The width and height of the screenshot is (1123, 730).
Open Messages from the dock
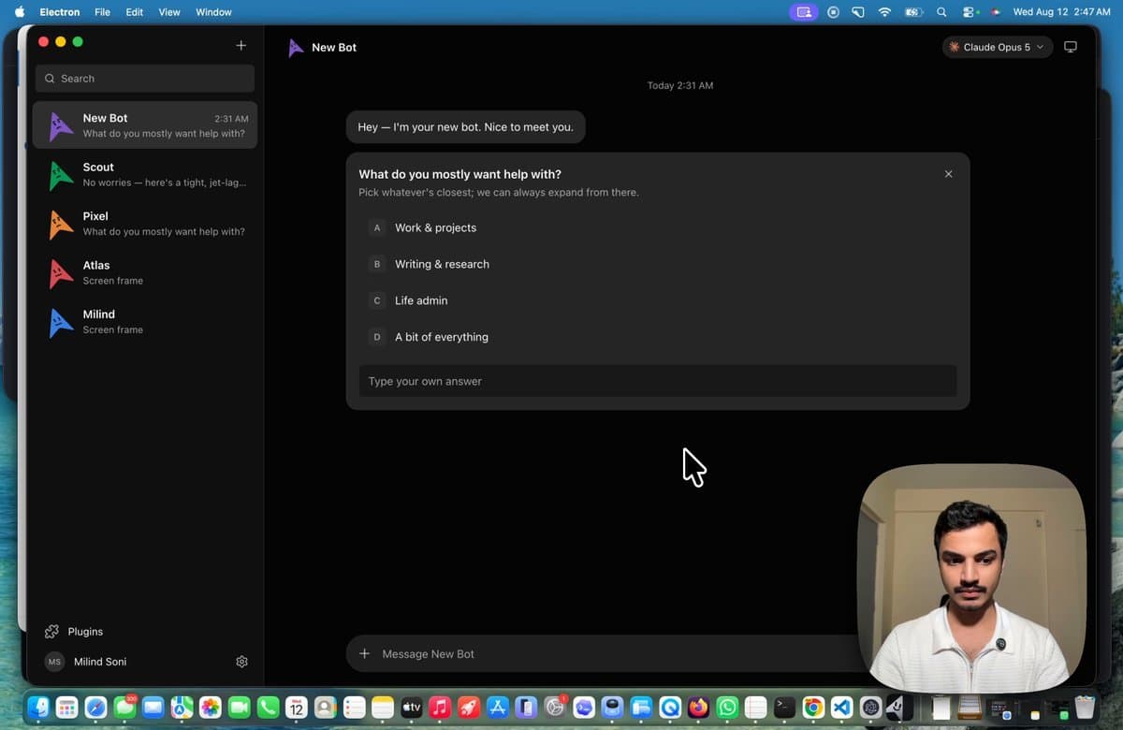(x=124, y=708)
